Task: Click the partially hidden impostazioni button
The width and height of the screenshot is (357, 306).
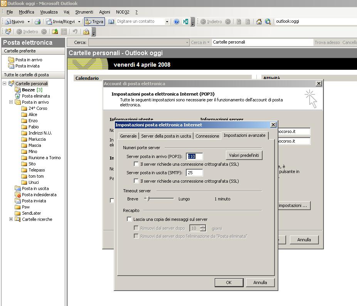Action: (294, 205)
